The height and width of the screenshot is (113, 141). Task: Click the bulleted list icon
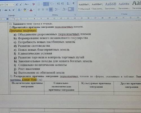pyautogui.click(x=39, y=4)
